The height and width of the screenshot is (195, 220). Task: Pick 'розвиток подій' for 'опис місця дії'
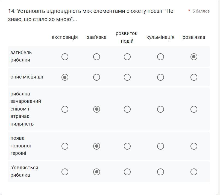(x=127, y=77)
